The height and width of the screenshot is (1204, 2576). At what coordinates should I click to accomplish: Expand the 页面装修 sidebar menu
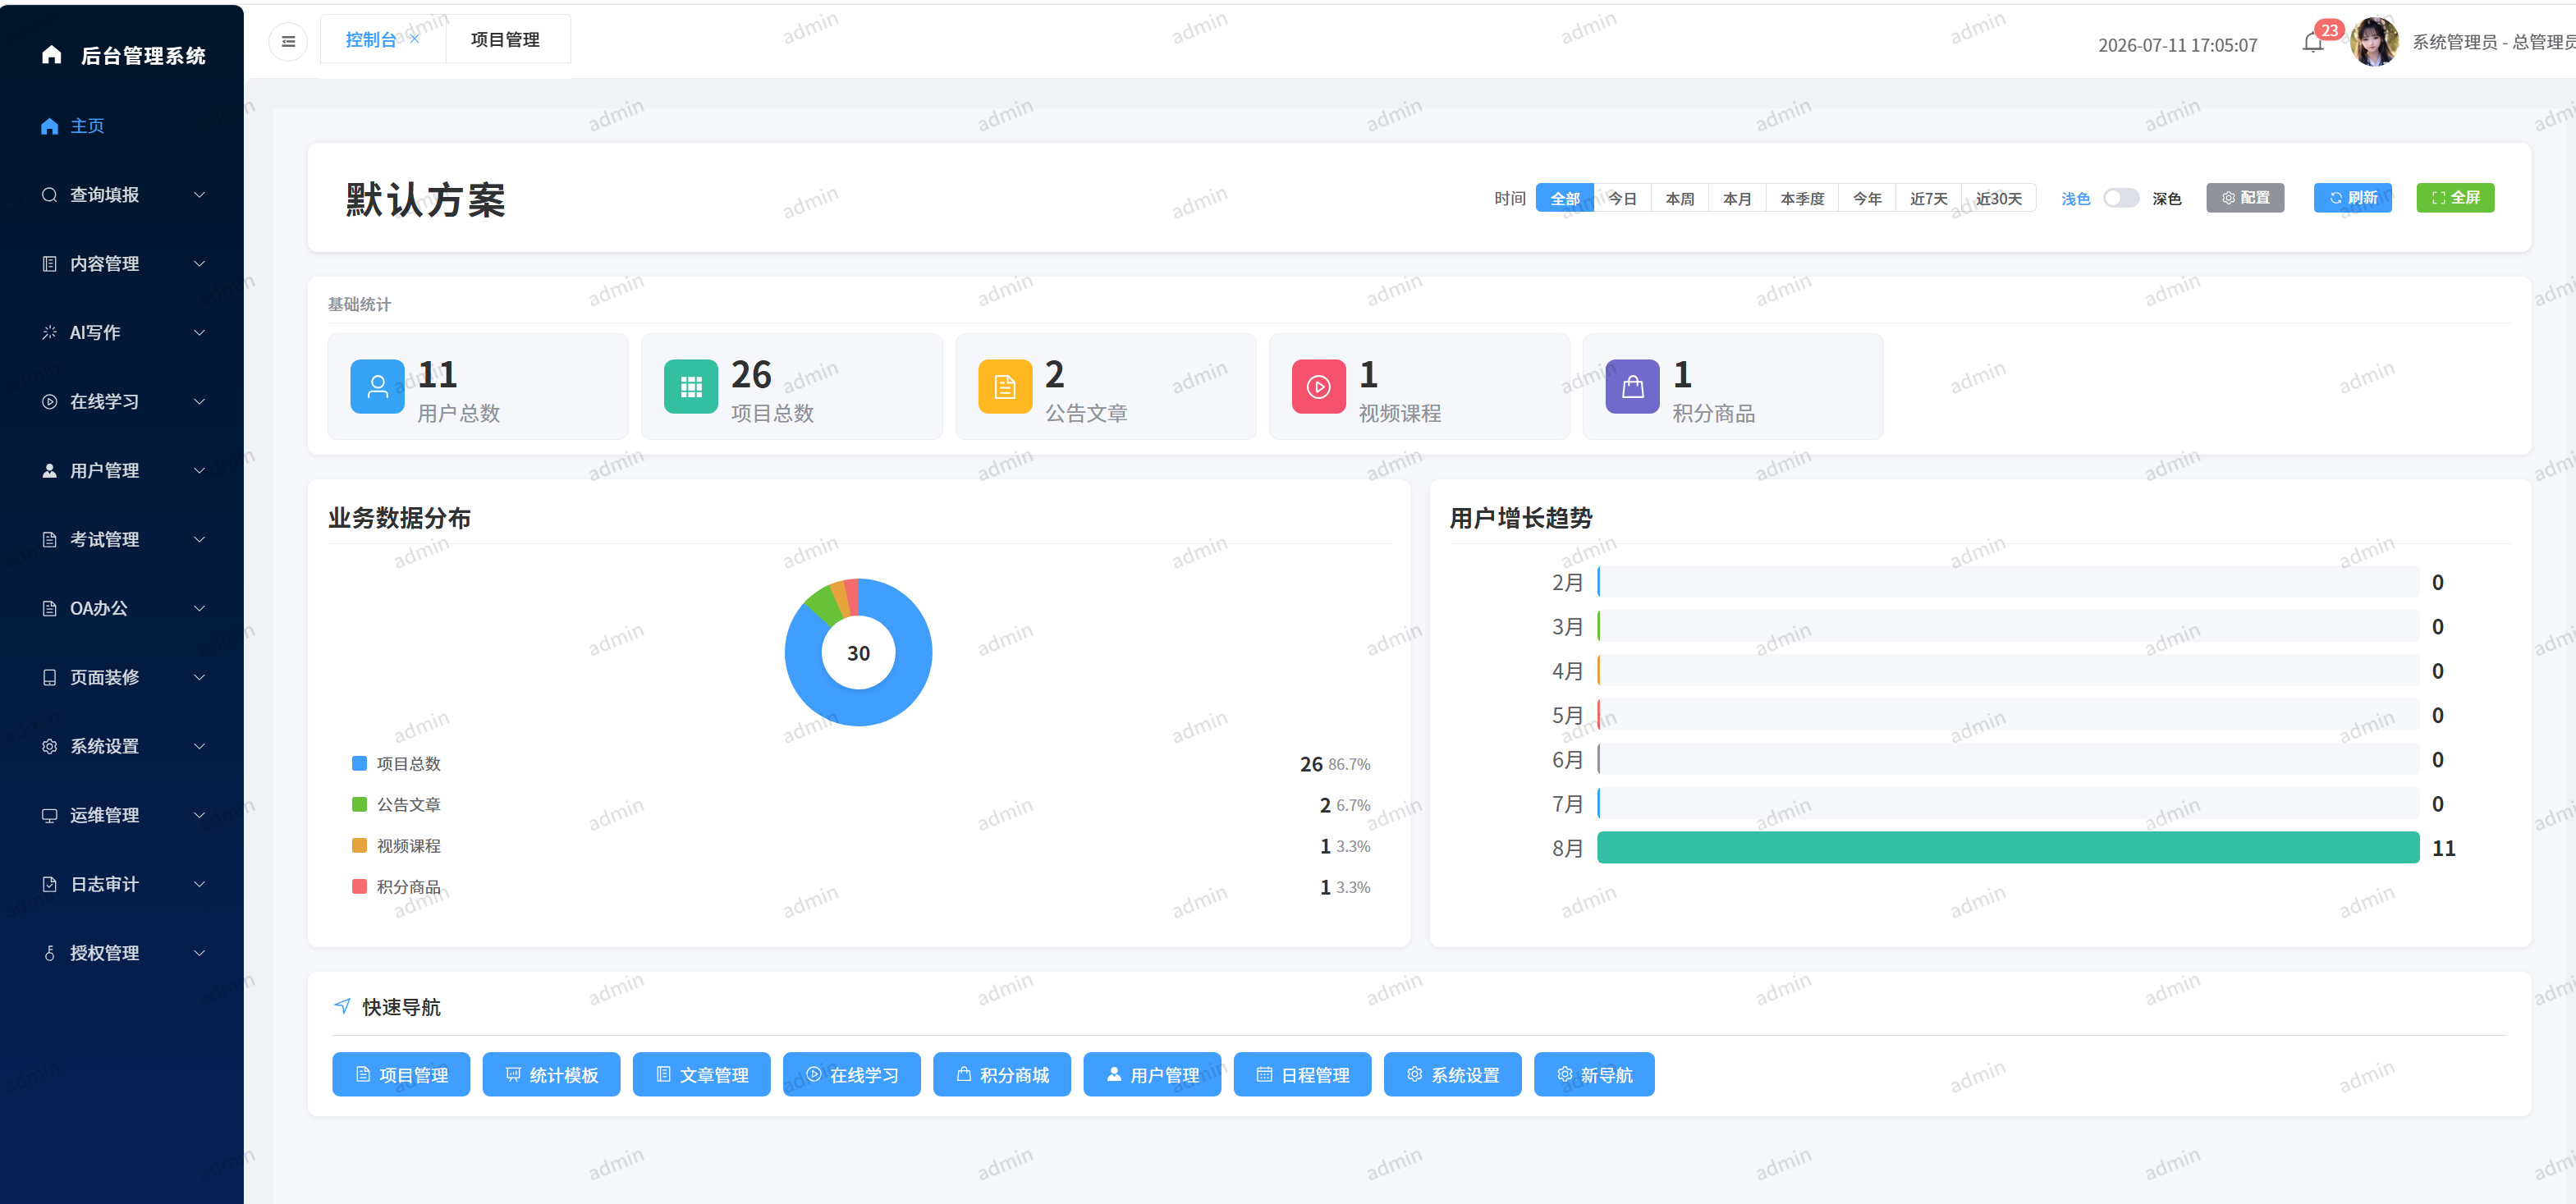click(122, 678)
